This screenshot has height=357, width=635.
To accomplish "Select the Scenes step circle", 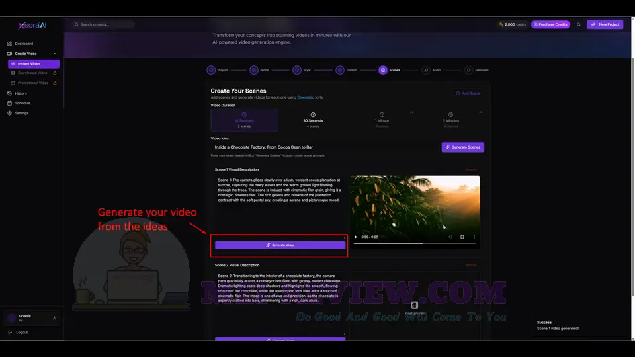I will tap(383, 70).
